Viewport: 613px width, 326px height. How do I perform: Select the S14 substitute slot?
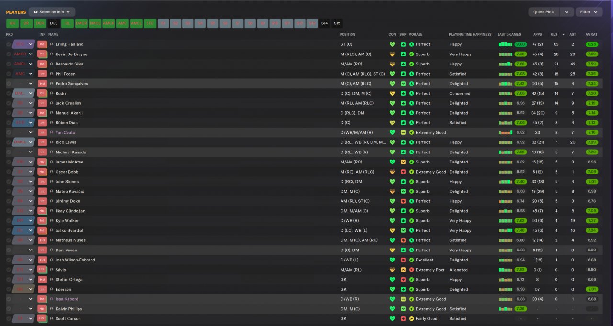tap(325, 23)
